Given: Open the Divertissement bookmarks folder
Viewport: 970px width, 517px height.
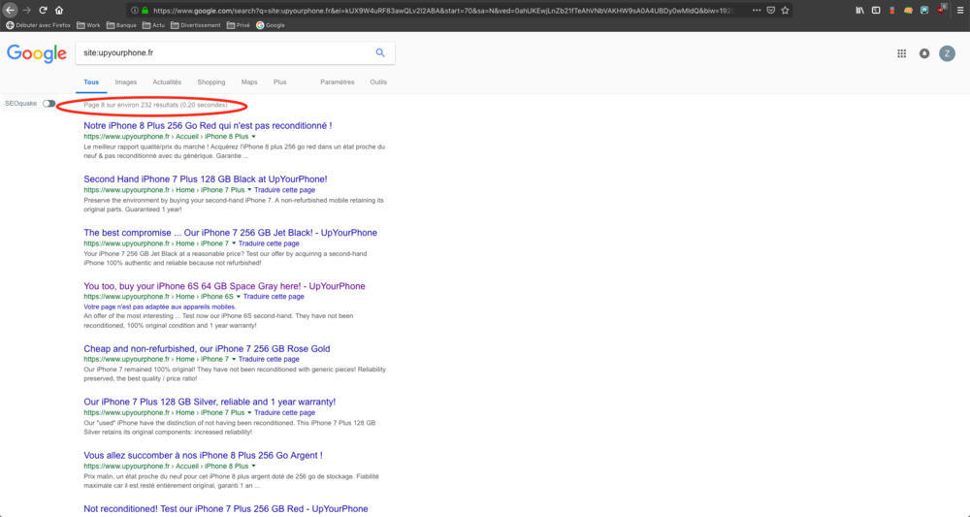Looking at the screenshot, I should [196, 25].
